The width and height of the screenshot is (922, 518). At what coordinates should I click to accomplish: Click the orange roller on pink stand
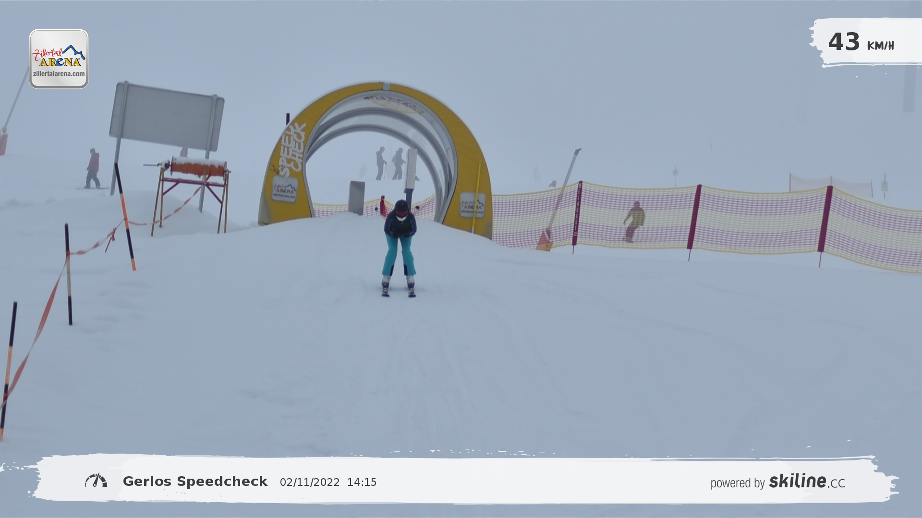click(198, 167)
